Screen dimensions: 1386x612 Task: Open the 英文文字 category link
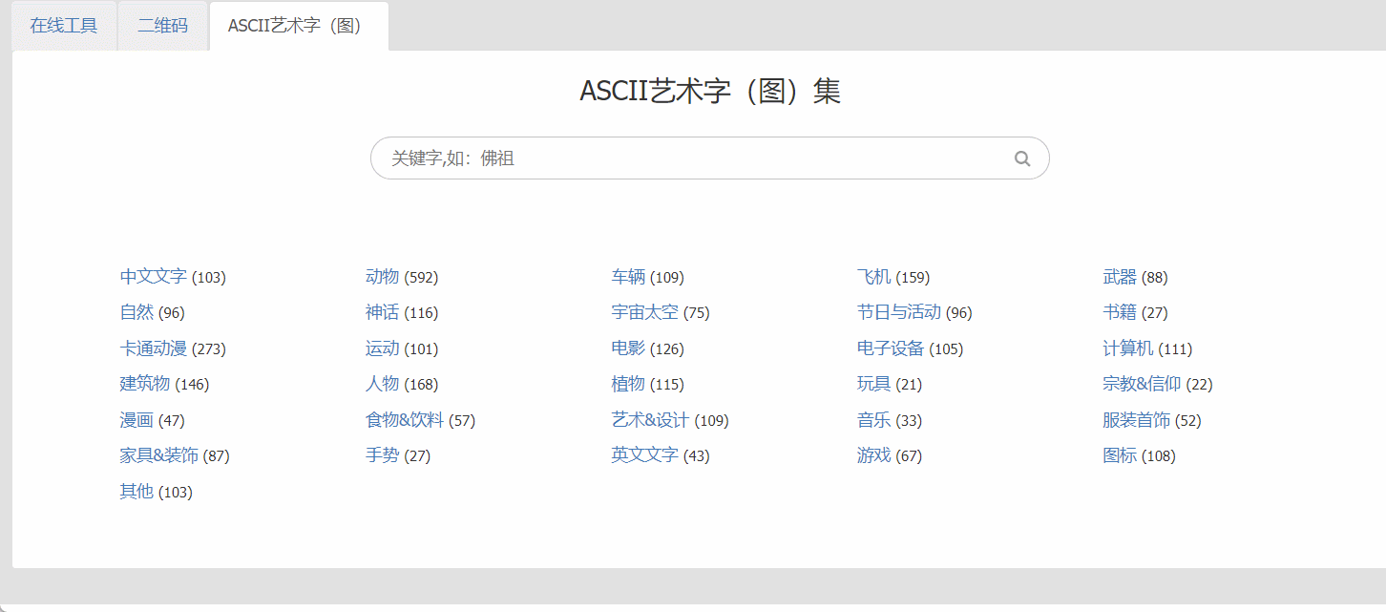click(645, 455)
